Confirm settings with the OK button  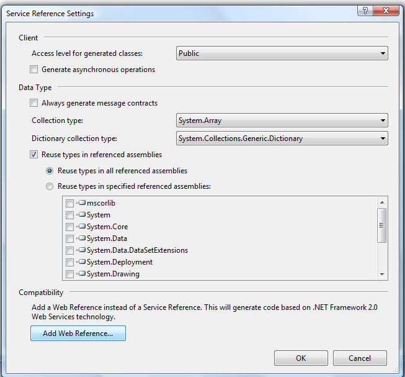click(301, 358)
